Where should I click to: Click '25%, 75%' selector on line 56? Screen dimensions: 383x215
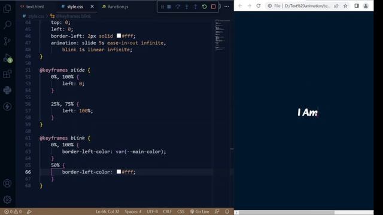pyautogui.click(x=62, y=104)
